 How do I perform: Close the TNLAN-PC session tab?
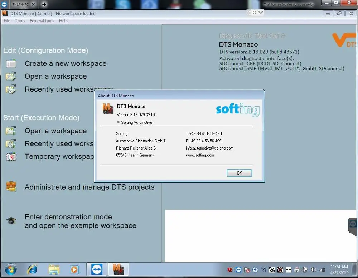click(33, 4)
